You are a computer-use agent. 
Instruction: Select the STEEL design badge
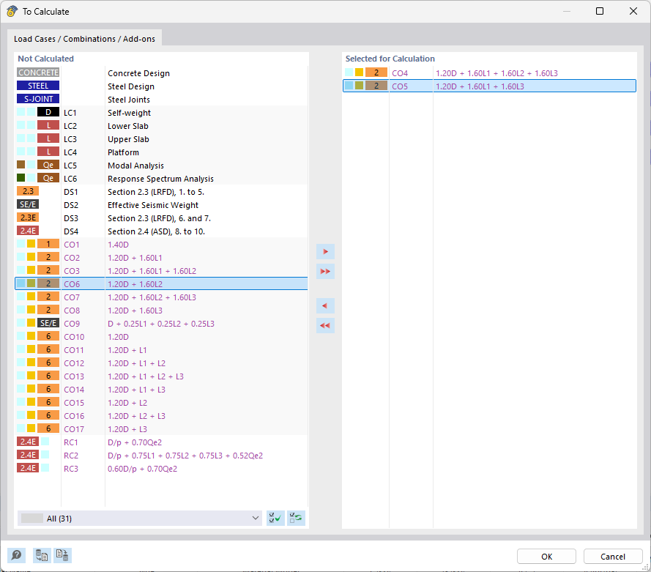point(38,86)
